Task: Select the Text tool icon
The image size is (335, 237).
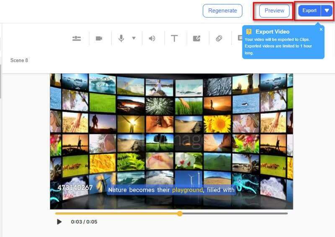Action: [175, 38]
